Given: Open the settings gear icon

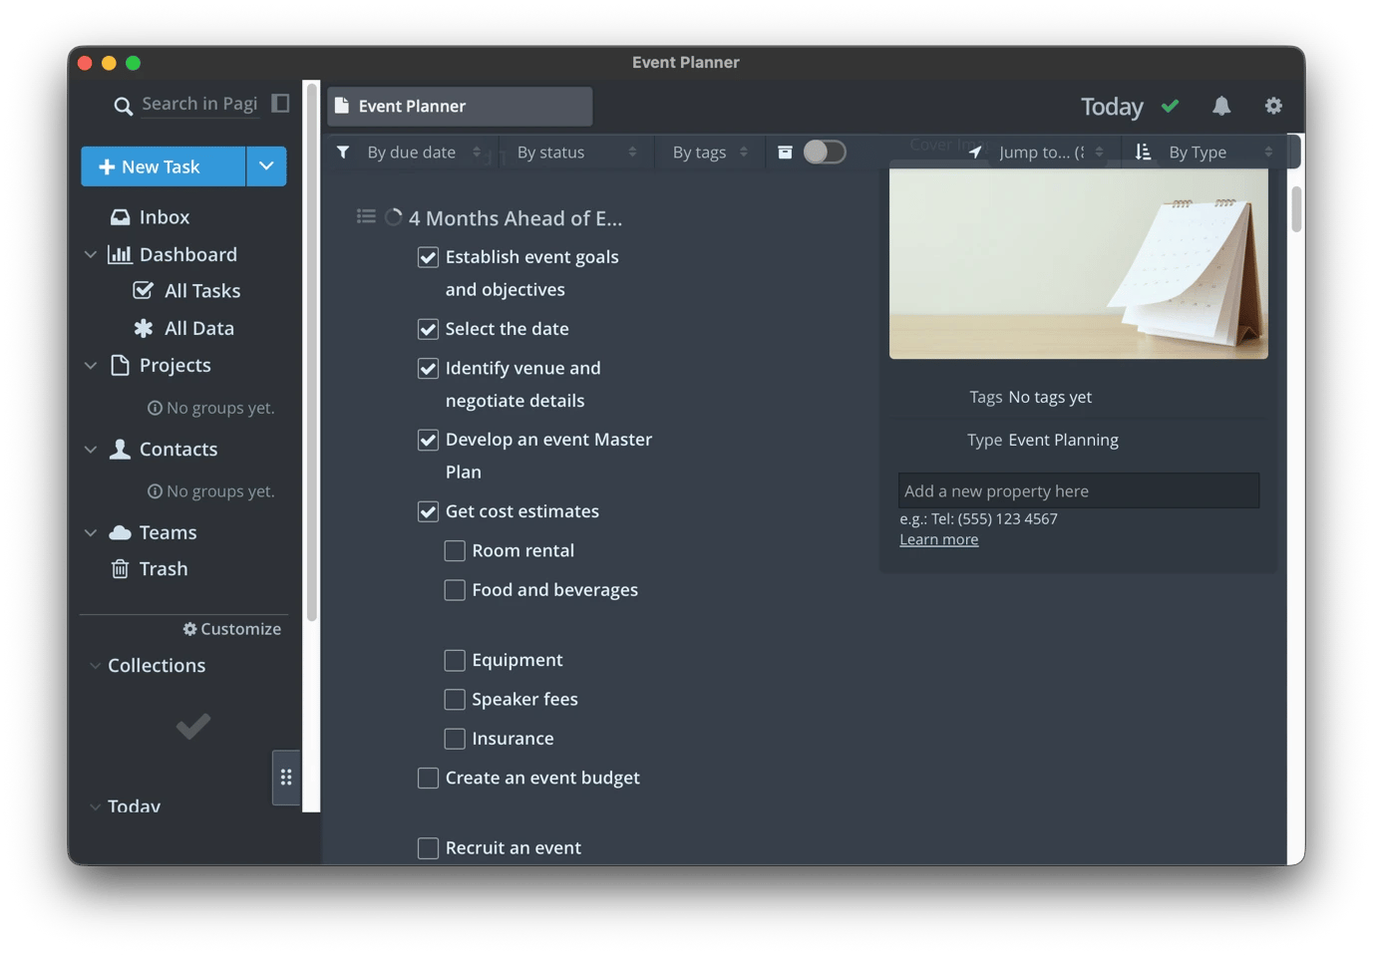Looking at the screenshot, I should (x=1273, y=106).
